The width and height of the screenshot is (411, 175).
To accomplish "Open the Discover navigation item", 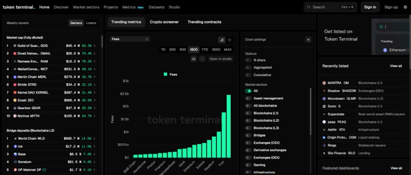I will (x=61, y=7).
